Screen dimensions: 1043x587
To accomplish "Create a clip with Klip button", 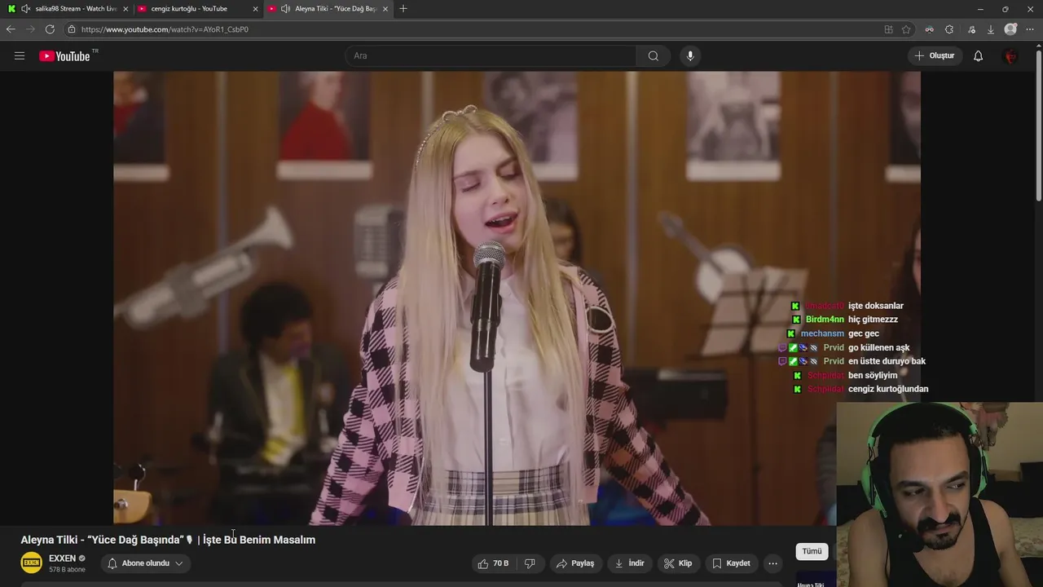I will (x=678, y=563).
